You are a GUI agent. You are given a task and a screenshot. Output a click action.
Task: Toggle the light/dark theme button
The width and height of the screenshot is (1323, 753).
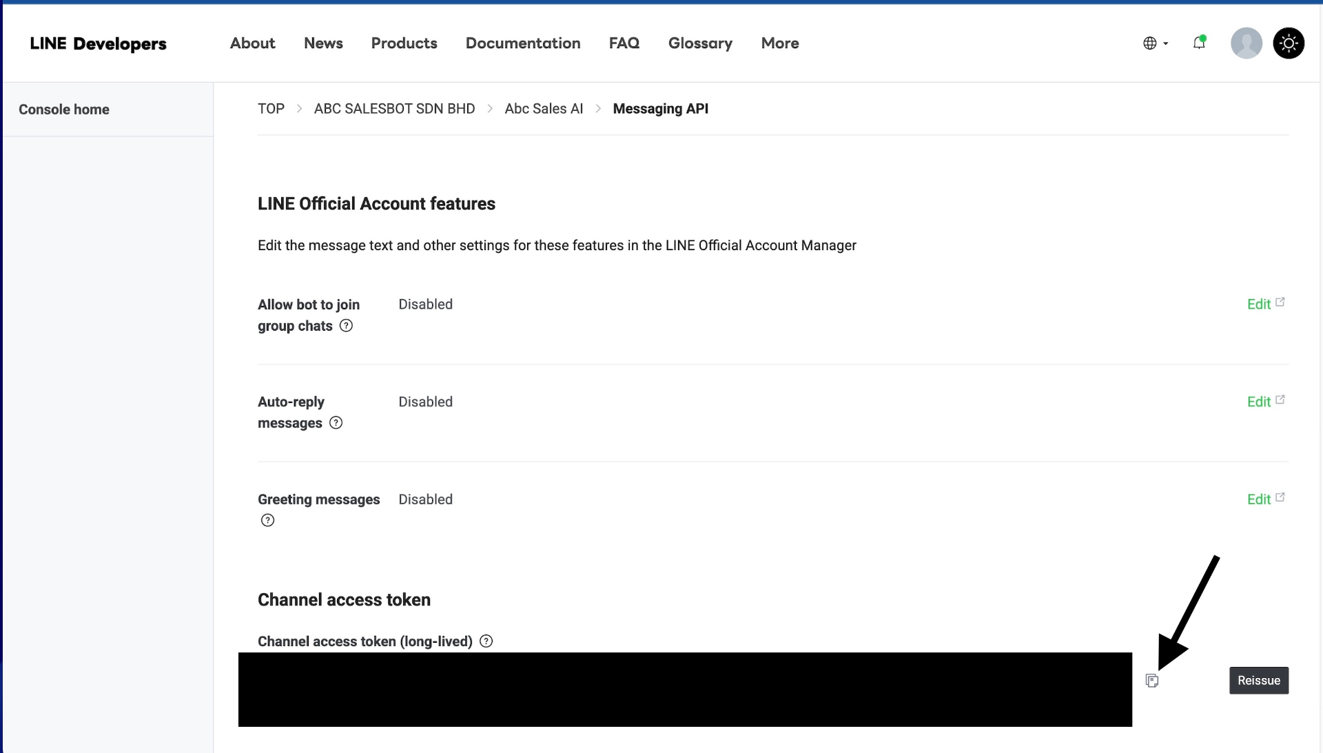(x=1289, y=43)
